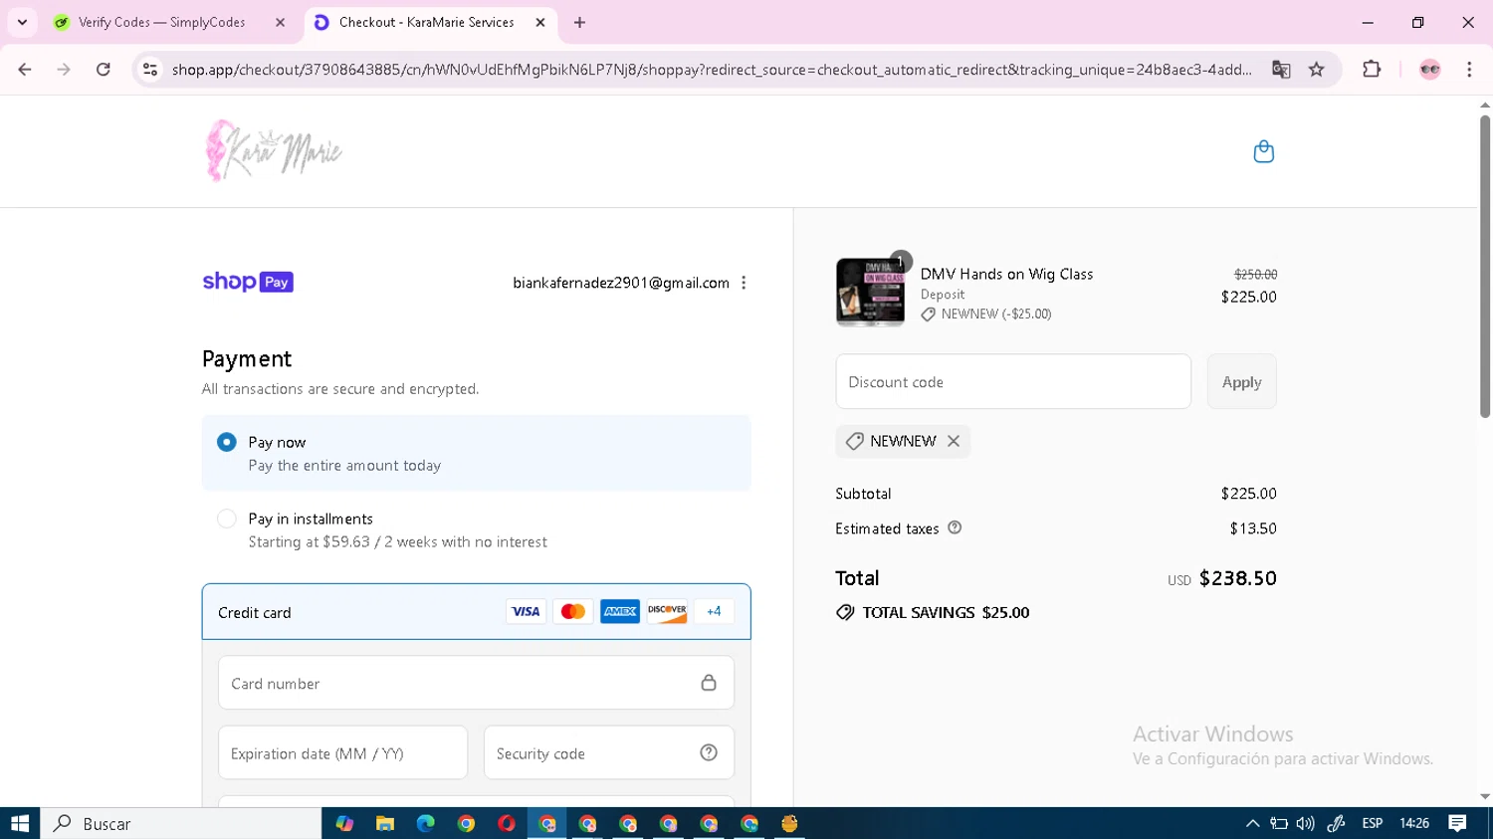Focus the Card number field
1493x839 pixels.
point(476,683)
